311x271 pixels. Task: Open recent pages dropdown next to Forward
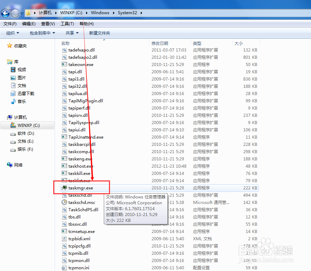click(22, 13)
